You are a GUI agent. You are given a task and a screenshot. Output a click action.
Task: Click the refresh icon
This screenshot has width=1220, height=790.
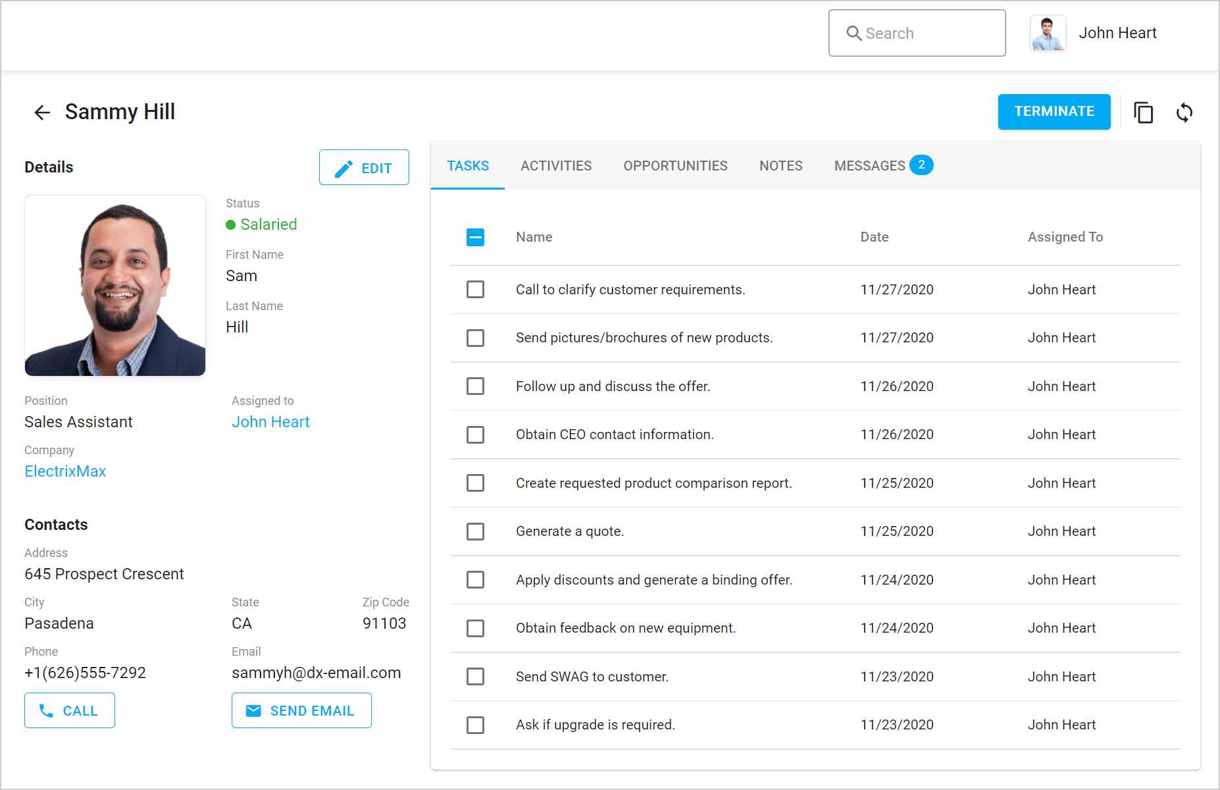[x=1184, y=113]
